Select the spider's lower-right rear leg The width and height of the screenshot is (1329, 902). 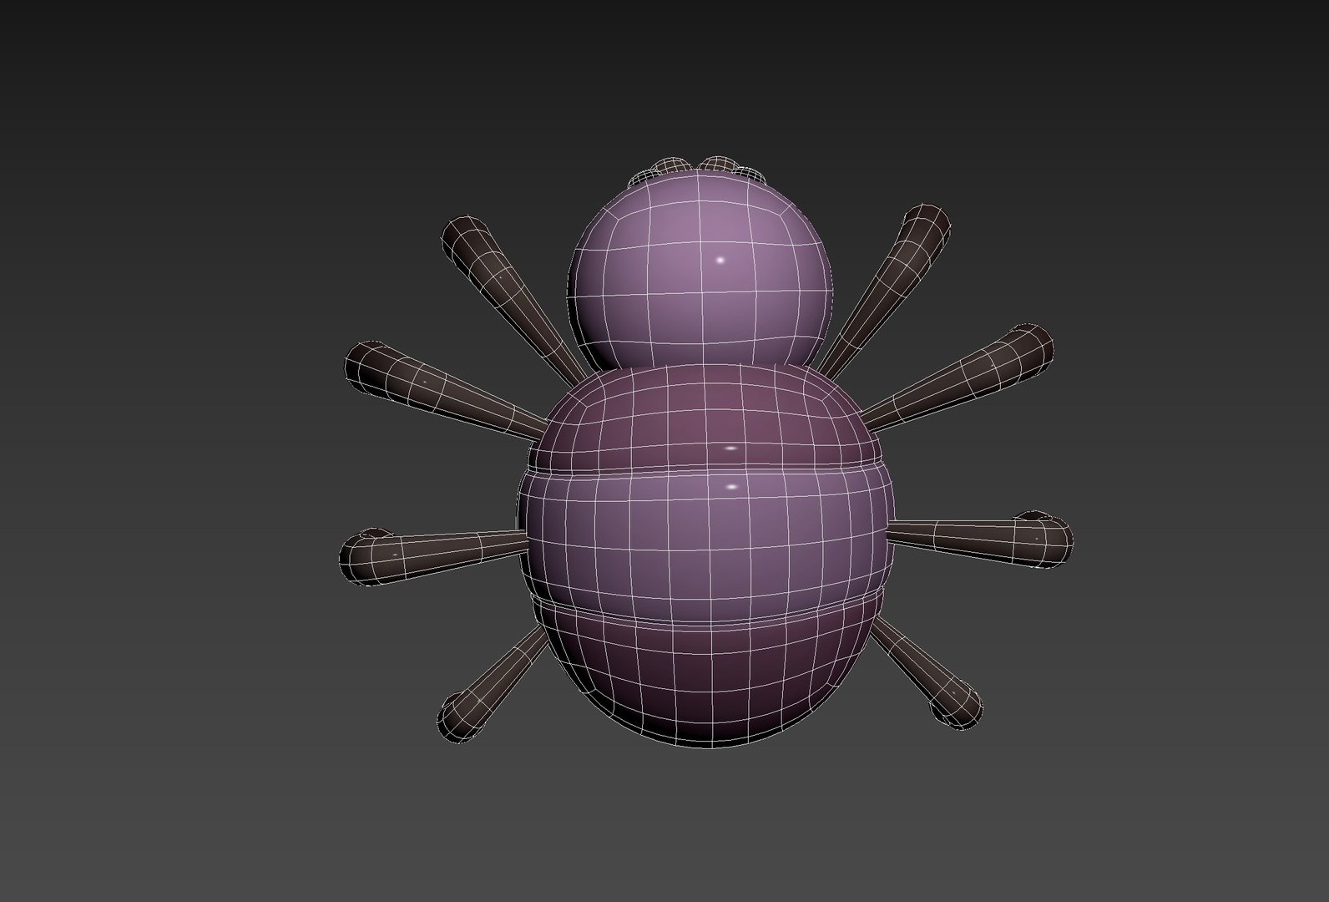(927, 675)
